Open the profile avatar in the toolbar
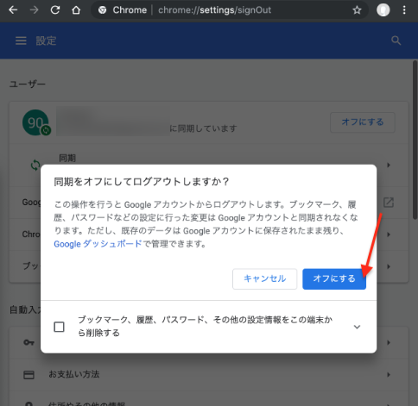 [x=383, y=10]
